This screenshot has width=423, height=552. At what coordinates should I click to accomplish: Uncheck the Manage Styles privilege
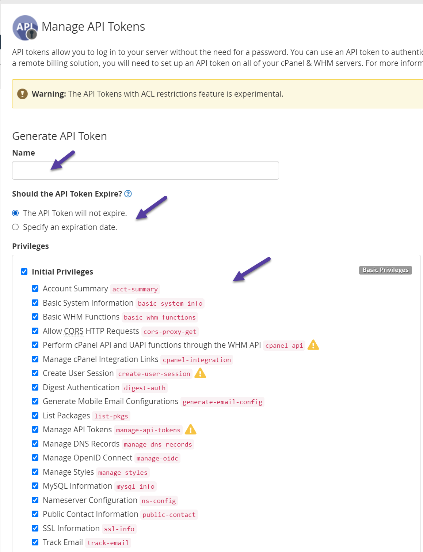tap(35, 472)
